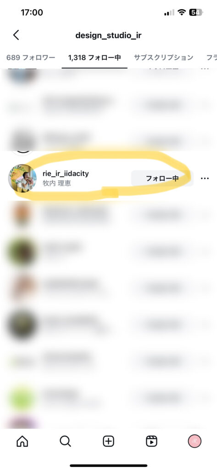The height and width of the screenshot is (471, 217).
Task: Open more options for rie_ir_iidacity
Action: (205, 178)
